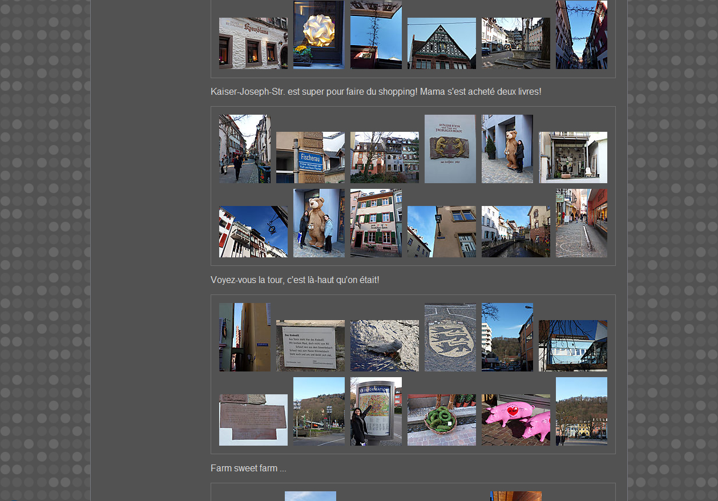
Task: View photo of one woman with giant teddy bear
Action: pos(507,149)
